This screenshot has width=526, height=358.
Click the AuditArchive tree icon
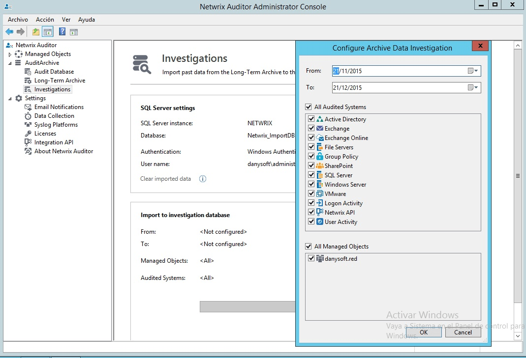click(x=18, y=63)
